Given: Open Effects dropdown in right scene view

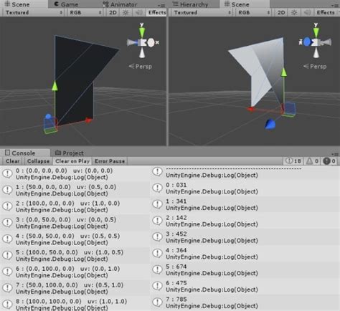Looking at the screenshot, I should pos(326,12).
